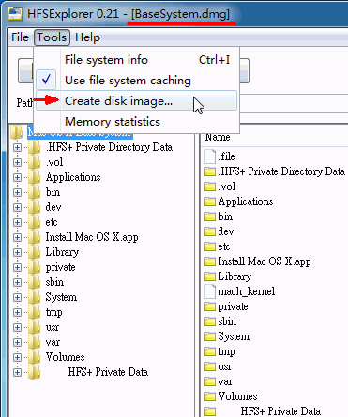Expand Install Mac OS X.app tree node
Image resolution: width=348 pixels, height=417 pixels.
tap(17, 237)
